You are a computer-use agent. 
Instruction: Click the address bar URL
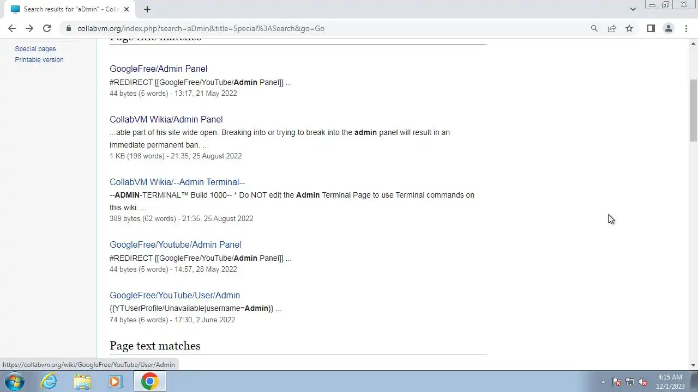pos(201,28)
